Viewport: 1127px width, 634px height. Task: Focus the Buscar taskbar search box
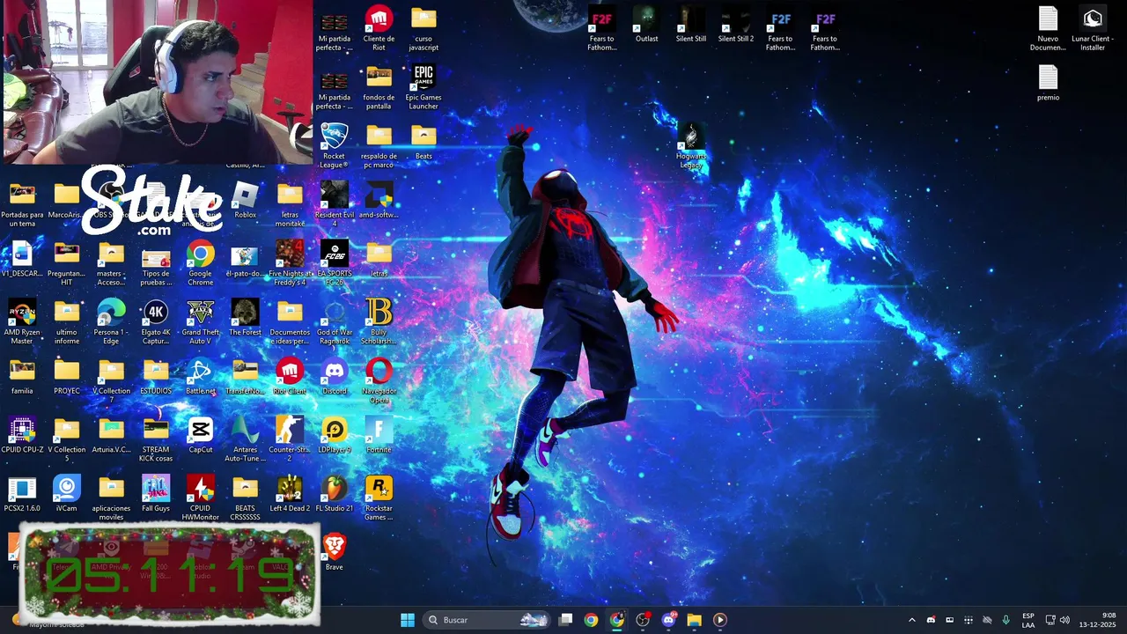pyautogui.click(x=487, y=620)
